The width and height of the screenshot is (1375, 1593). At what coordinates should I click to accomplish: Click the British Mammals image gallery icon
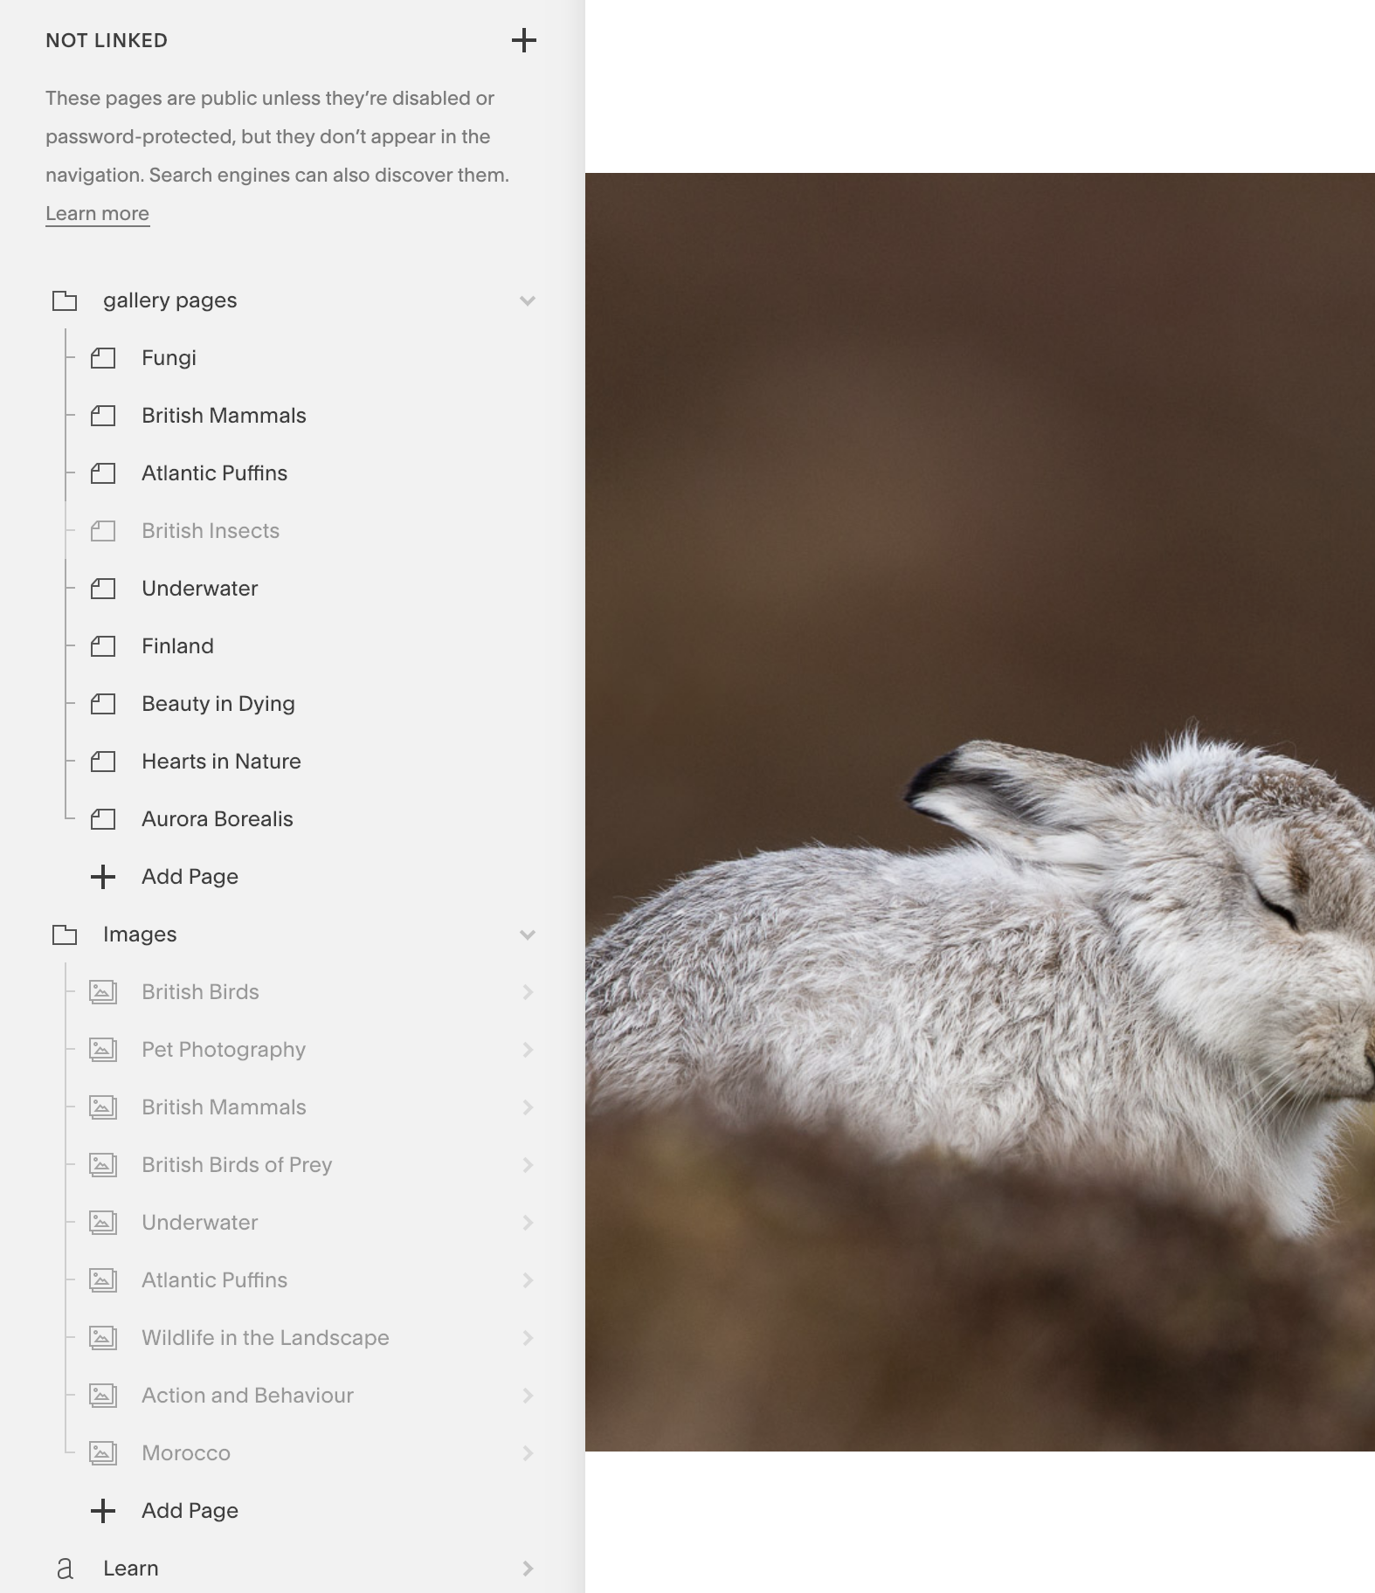tap(103, 1107)
